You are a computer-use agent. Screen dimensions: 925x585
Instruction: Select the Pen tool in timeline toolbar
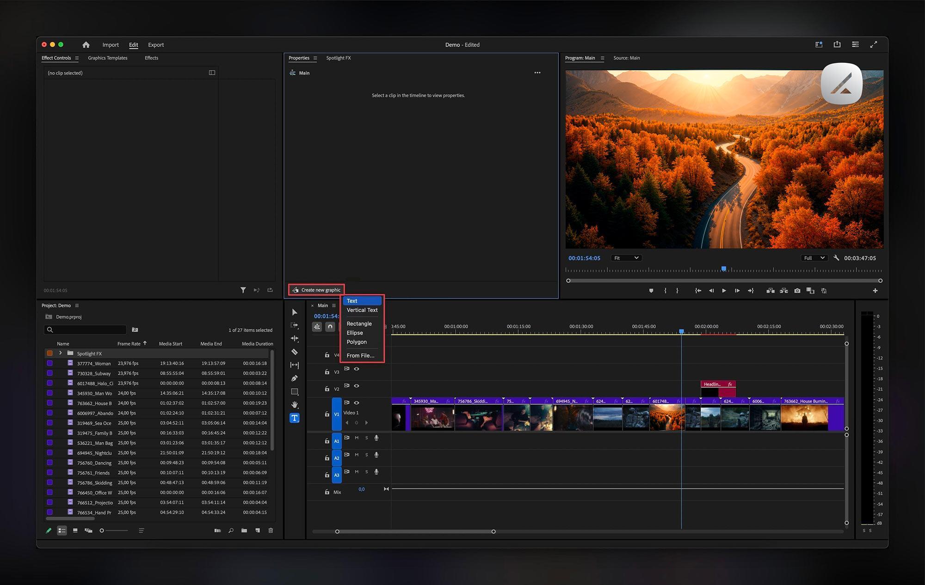[295, 378]
